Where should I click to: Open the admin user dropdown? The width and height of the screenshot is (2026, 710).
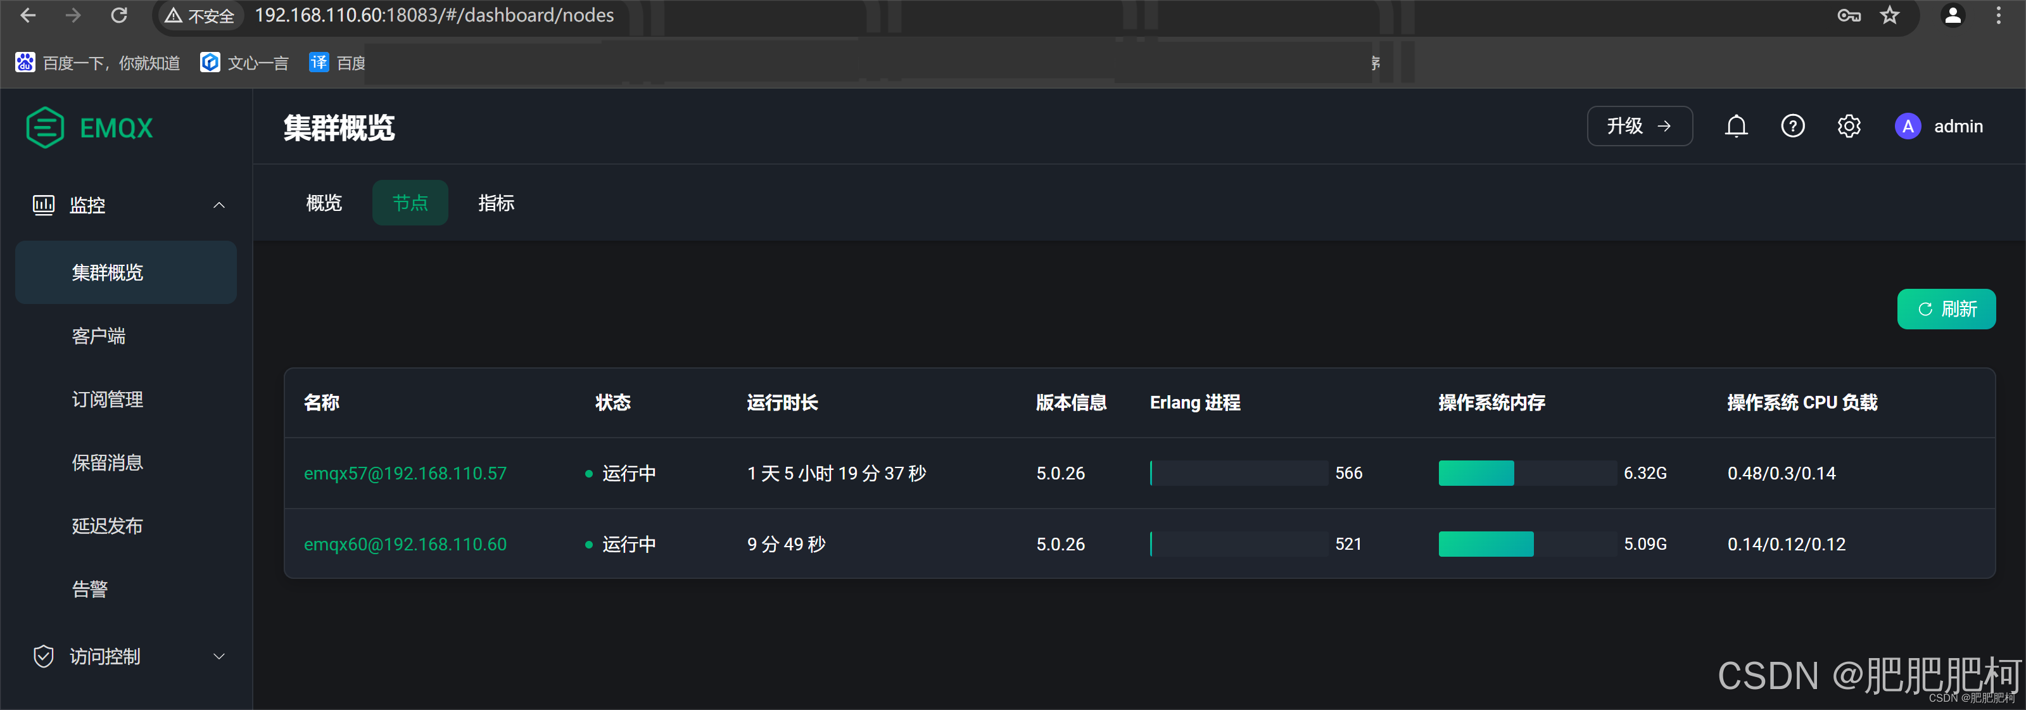tap(1958, 126)
